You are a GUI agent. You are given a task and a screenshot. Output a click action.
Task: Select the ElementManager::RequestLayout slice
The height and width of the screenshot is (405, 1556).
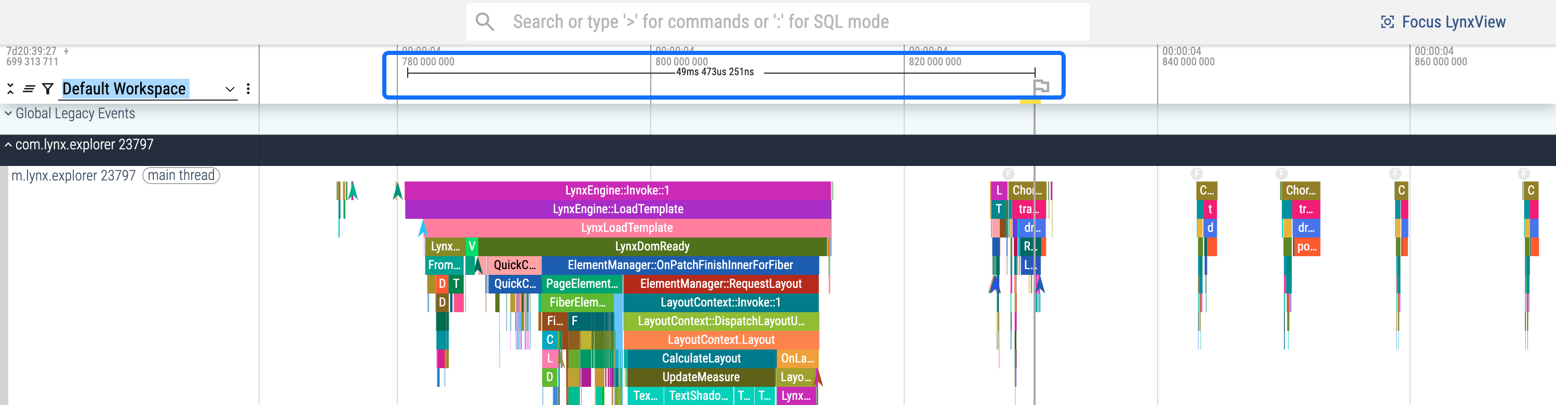(x=721, y=284)
